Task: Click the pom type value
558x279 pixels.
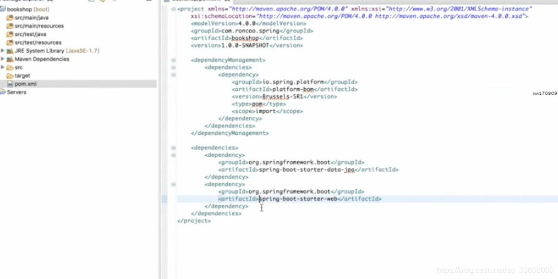Action: point(257,104)
